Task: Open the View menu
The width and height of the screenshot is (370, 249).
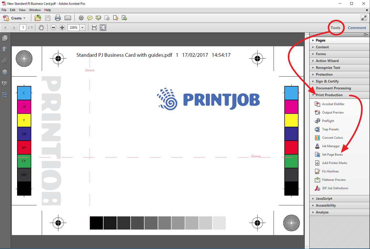Action: point(22,10)
